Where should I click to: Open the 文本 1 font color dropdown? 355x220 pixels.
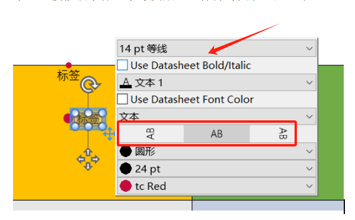coord(217,82)
